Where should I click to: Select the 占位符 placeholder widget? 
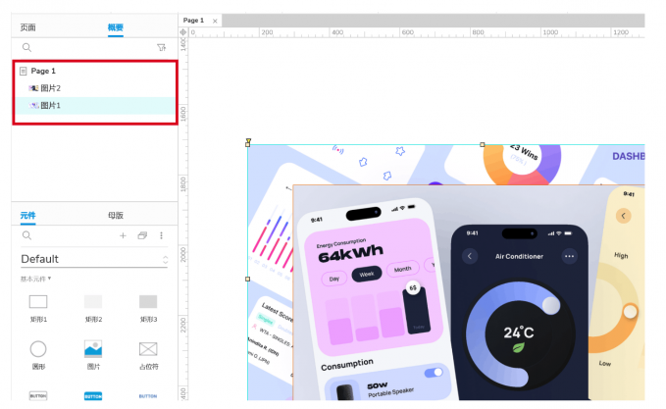[x=148, y=355]
